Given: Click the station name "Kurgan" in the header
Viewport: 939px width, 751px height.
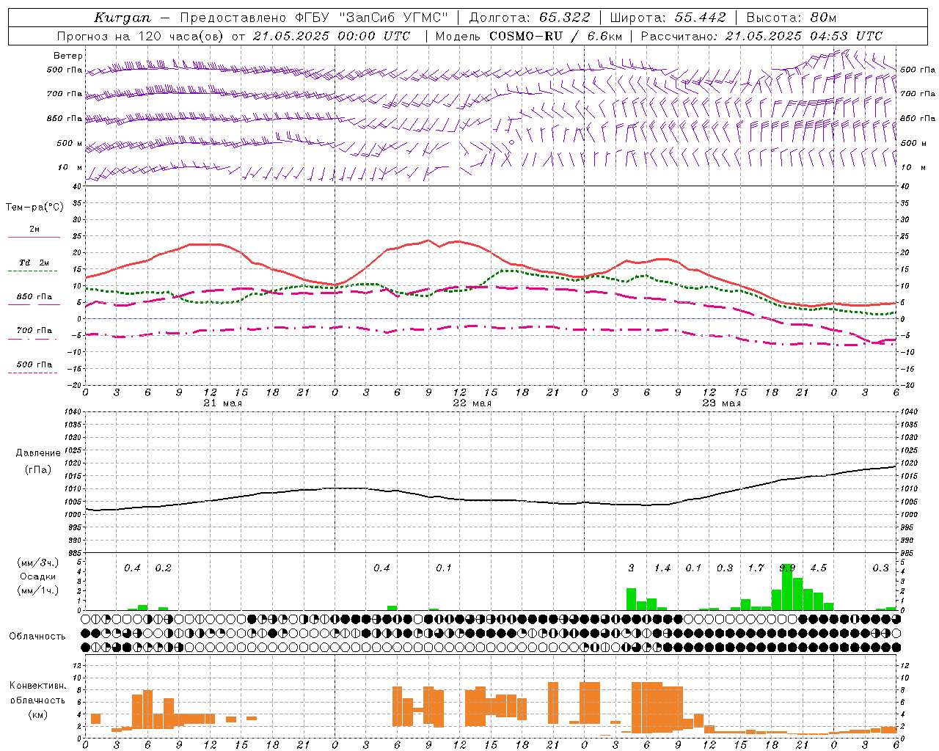Looking at the screenshot, I should pos(123,18).
